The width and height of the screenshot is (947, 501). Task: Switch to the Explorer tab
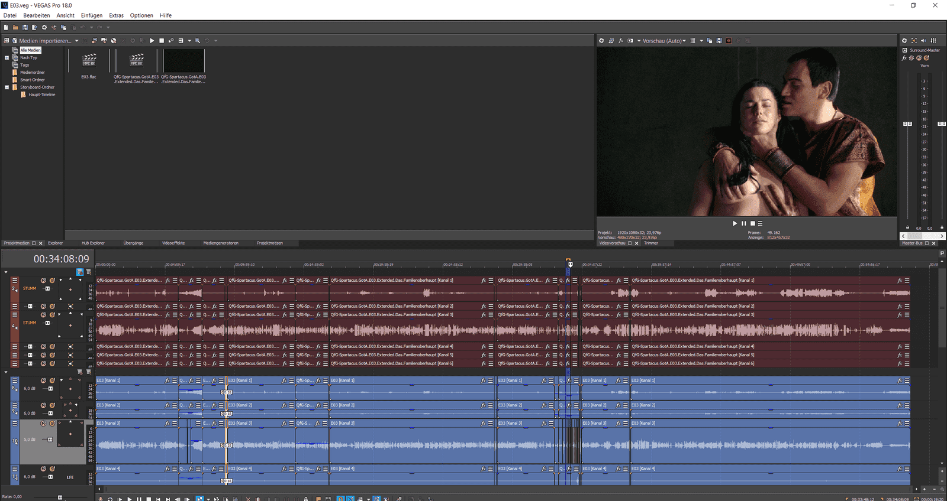click(56, 243)
